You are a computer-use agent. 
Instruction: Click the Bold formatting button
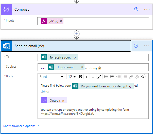tap(80, 77)
